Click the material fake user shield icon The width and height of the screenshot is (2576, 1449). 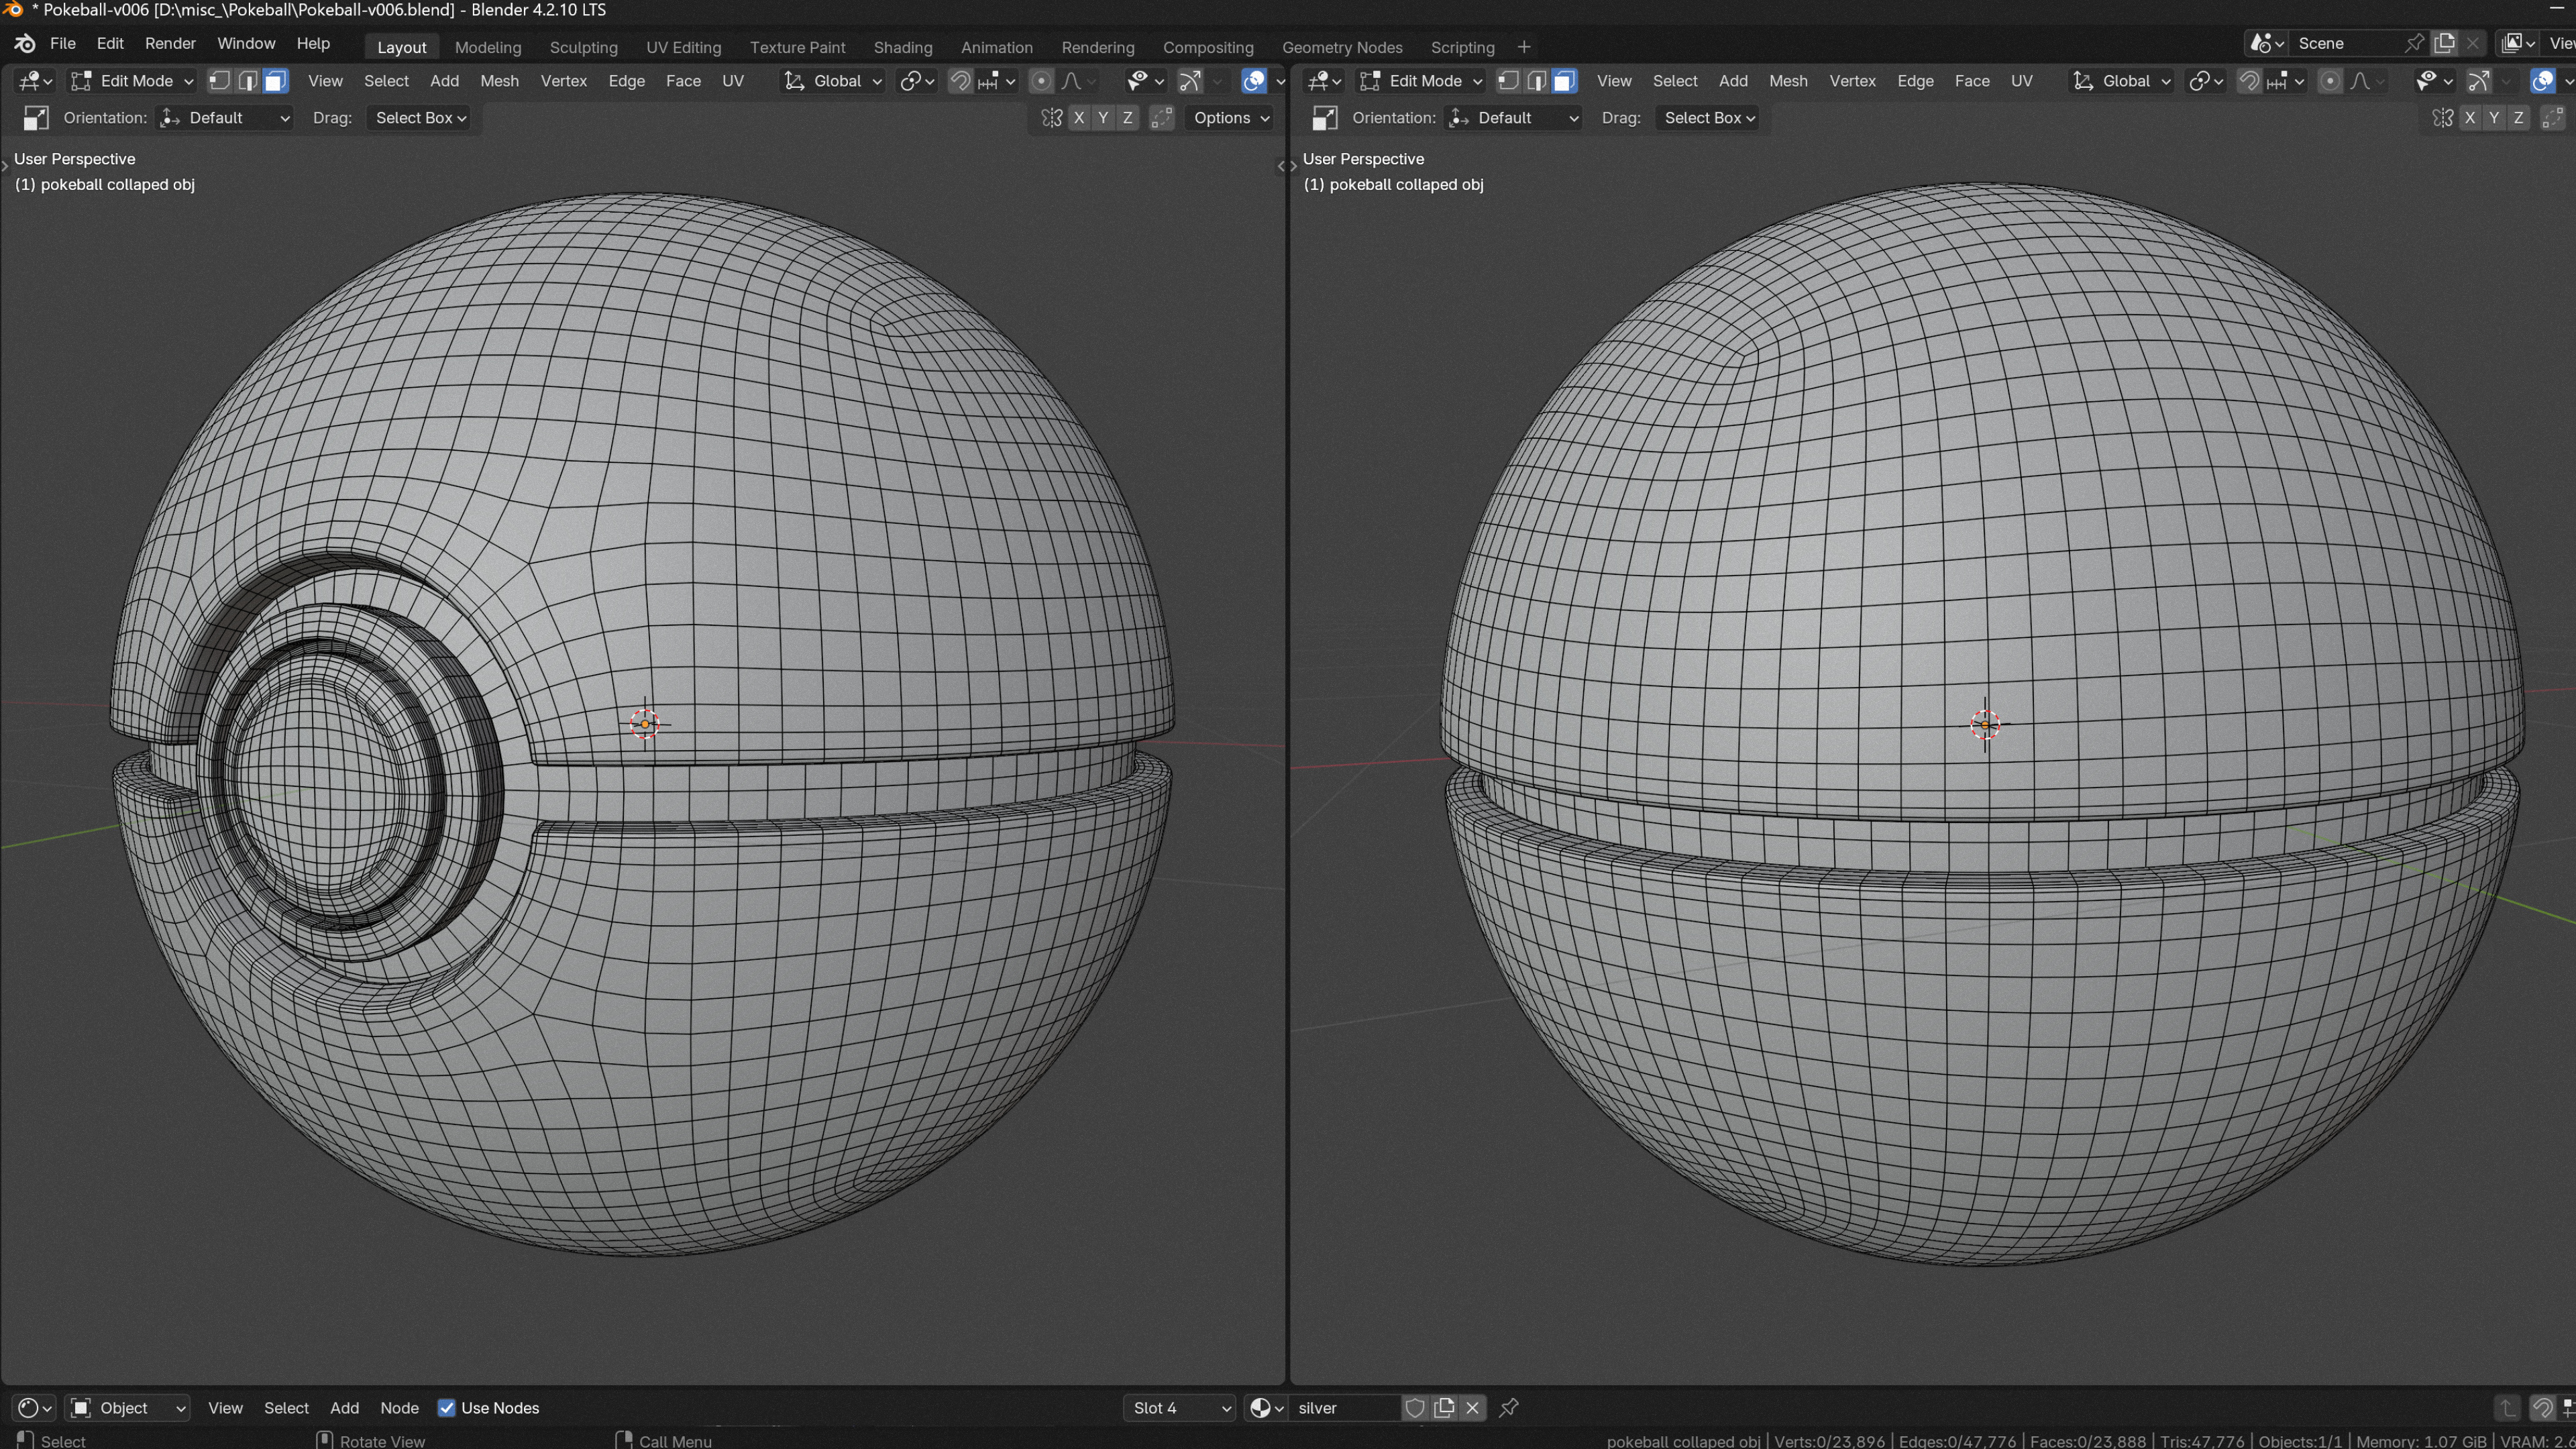1414,1408
